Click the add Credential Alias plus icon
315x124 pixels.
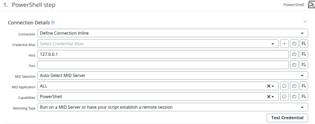(284, 44)
